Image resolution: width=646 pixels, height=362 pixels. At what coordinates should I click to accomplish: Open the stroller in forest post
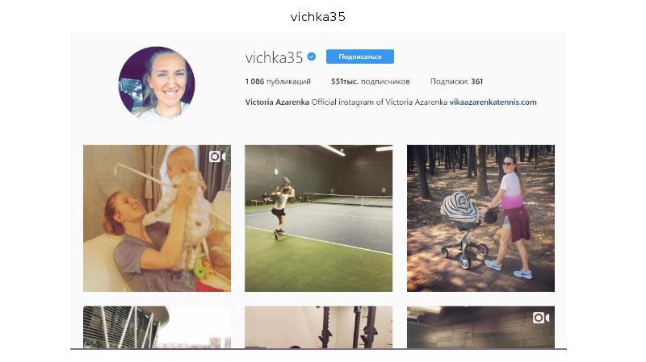[x=480, y=218]
